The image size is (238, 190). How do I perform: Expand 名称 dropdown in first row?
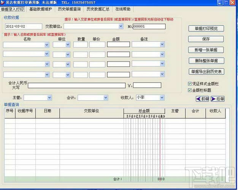pos(47,45)
